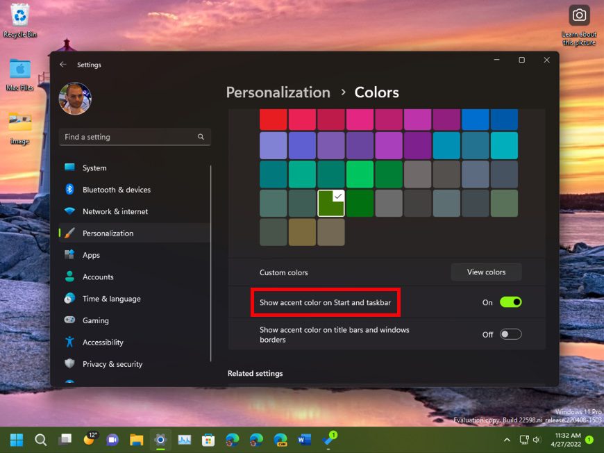Select Personalization in the sidebar
The width and height of the screenshot is (604, 453).
pos(135,233)
